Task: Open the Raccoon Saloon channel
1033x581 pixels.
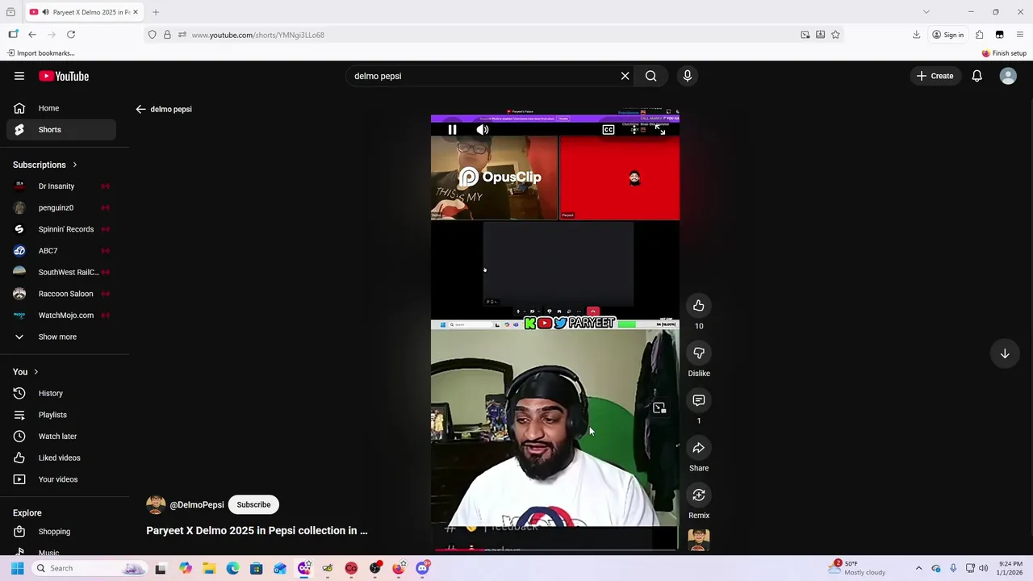Action: point(61,294)
